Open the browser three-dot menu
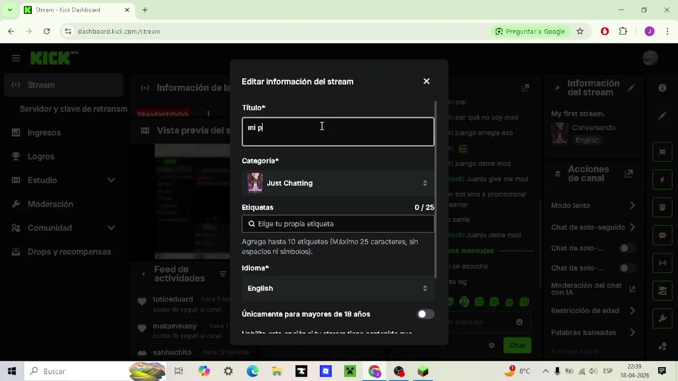Screen dimensions: 678x381 pyautogui.click(x=667, y=32)
